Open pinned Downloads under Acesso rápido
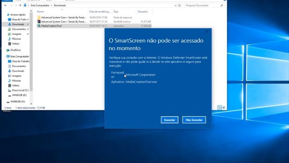Screen dimensions: 289x163 click(x=18, y=24)
